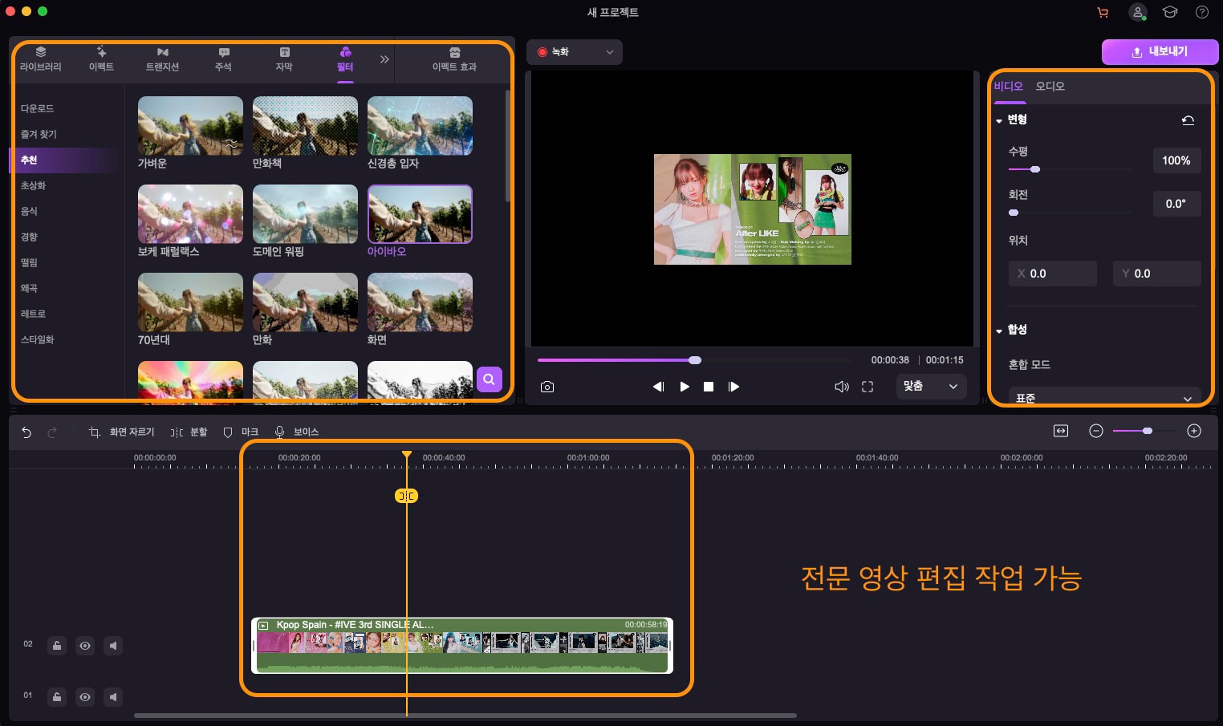Click the fit timeline to window icon
The height and width of the screenshot is (726, 1223).
click(x=1061, y=431)
